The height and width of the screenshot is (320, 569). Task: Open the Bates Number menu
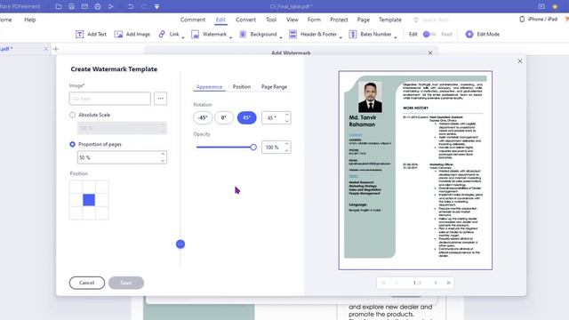373,34
